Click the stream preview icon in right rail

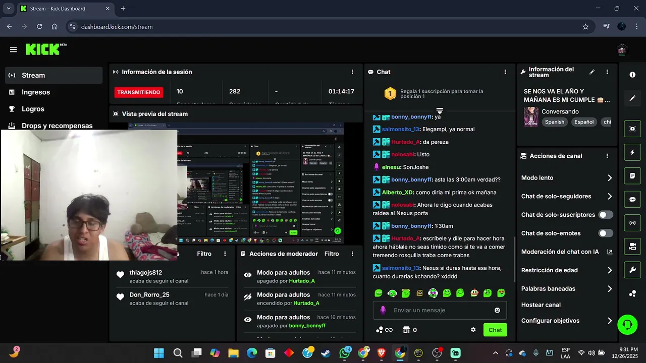(632, 129)
